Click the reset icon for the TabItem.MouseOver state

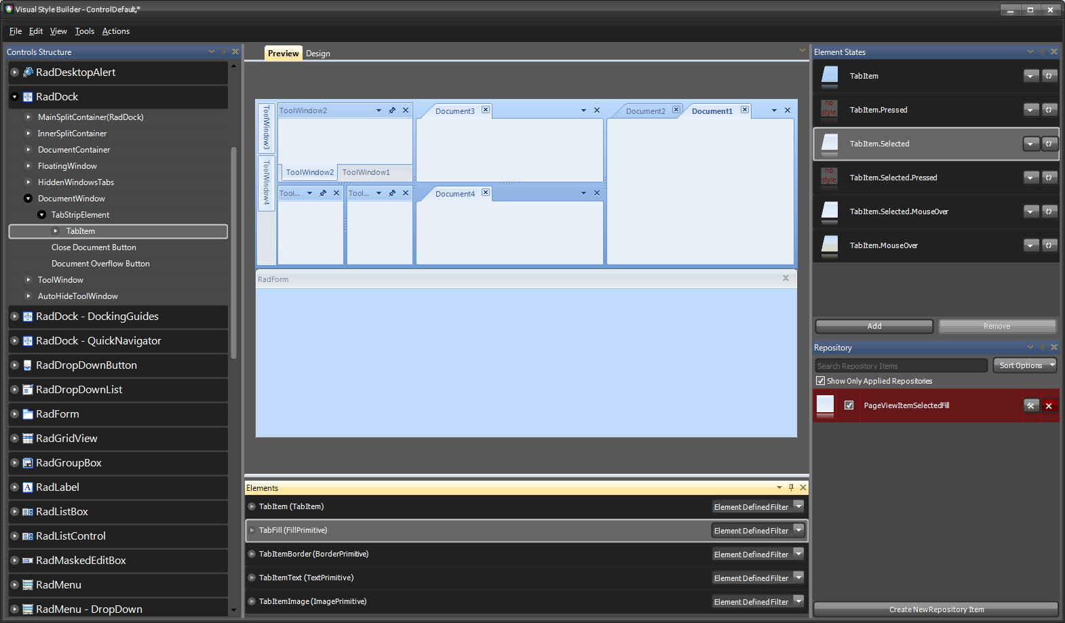(1049, 245)
